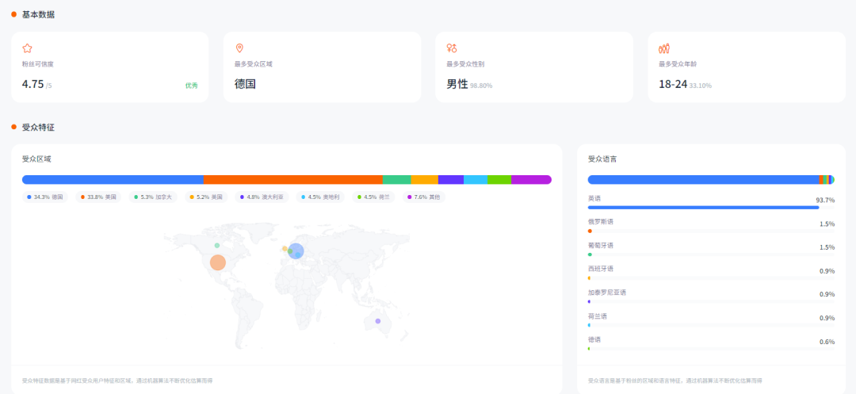The width and height of the screenshot is (856, 394).
Task: Click the 4.75 credibility score
Action: tap(32, 84)
